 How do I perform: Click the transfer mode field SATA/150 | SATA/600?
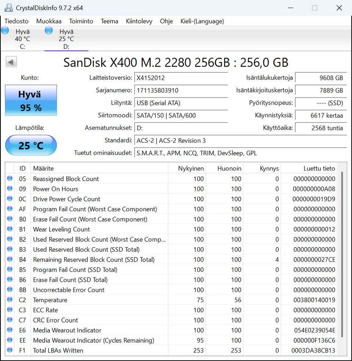click(181, 115)
